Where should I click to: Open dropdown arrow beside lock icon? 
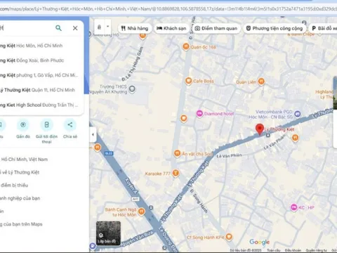click(x=107, y=27)
